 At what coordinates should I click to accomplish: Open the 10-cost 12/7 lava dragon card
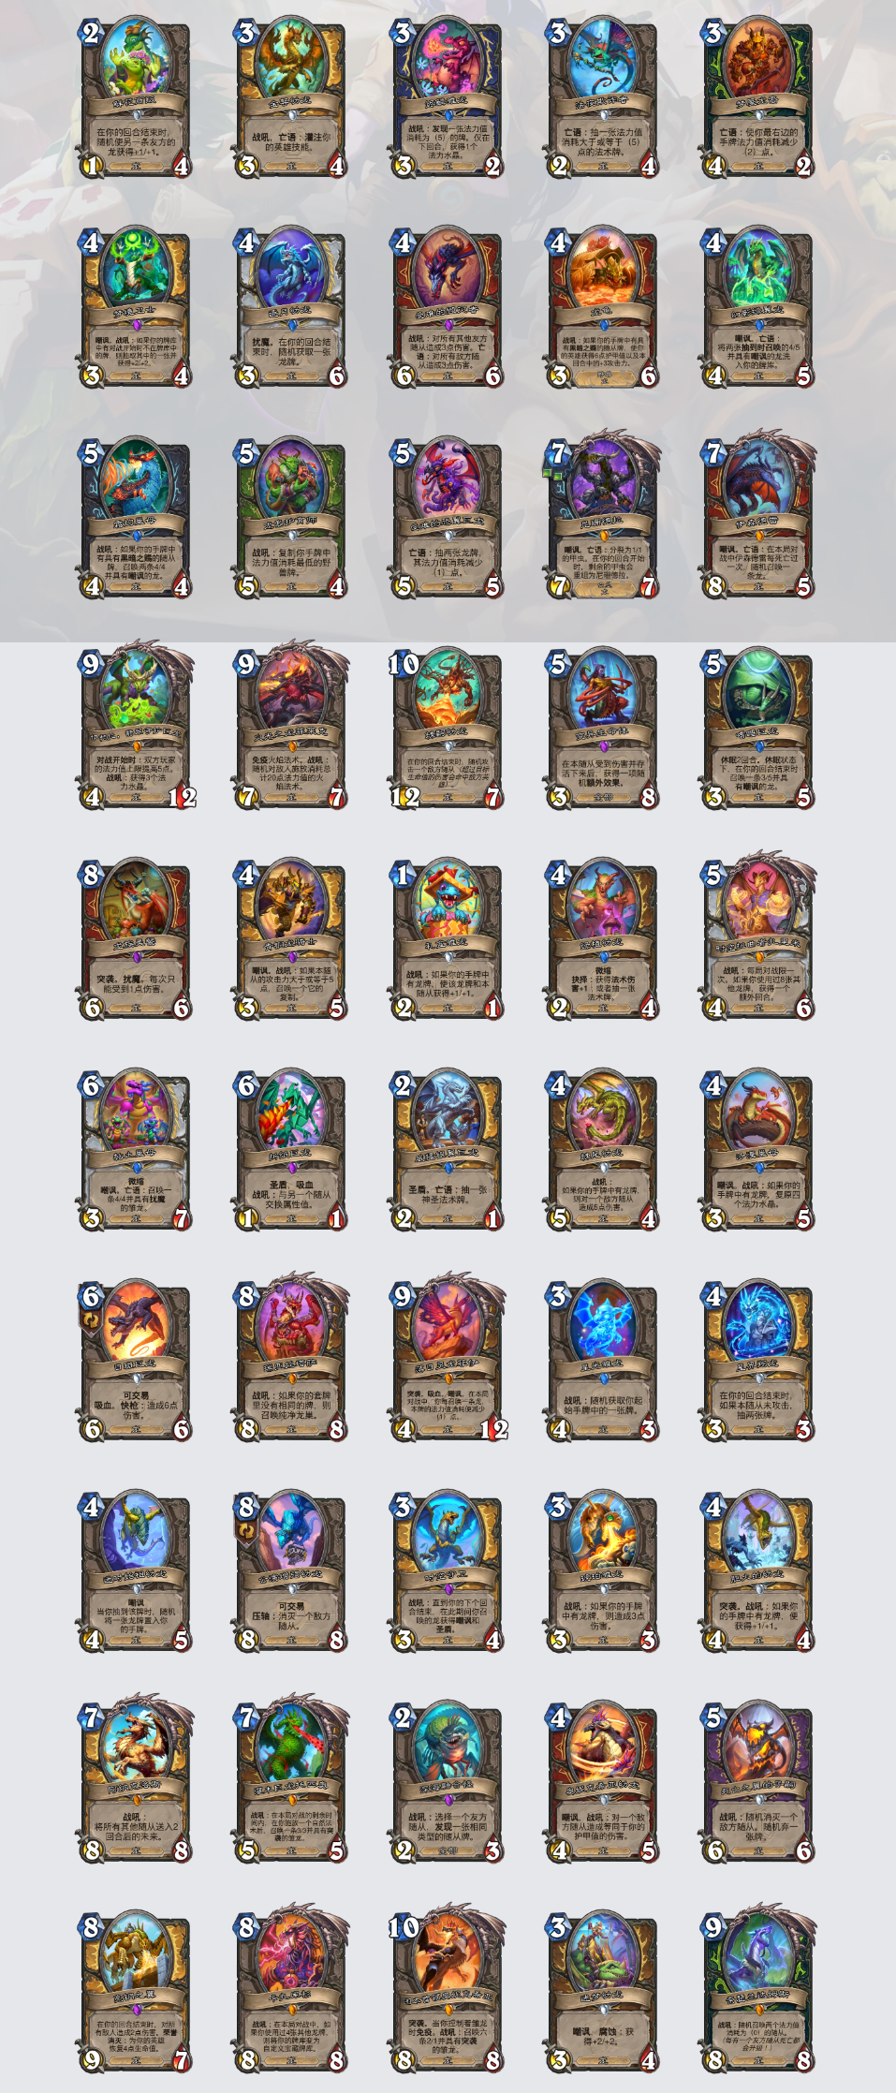coord(448,728)
